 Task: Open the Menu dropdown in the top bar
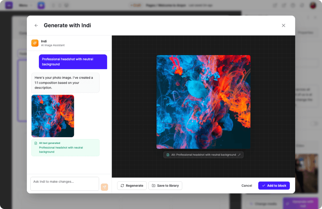[x=24, y=5]
